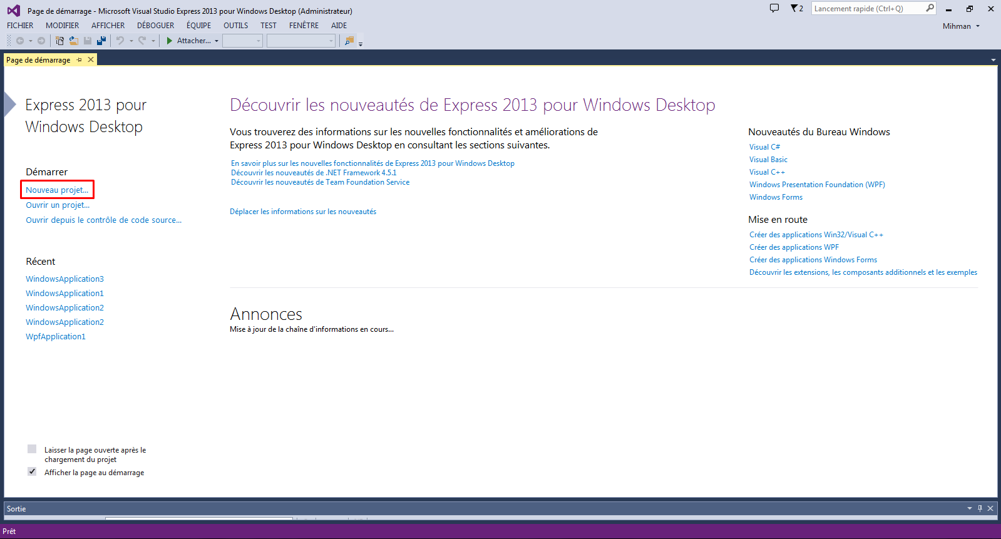1001x539 pixels.
Task: Open the MODIFIER menu
Action: 63,26
